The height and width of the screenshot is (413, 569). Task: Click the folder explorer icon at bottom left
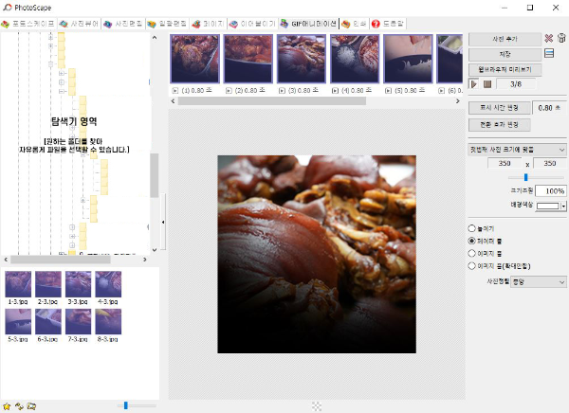click(31, 406)
